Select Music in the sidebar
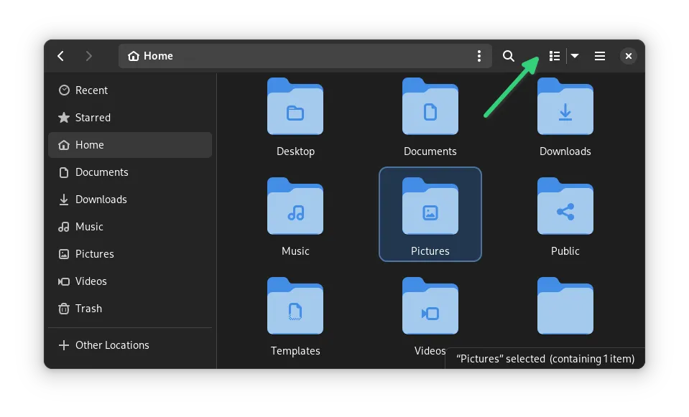The image size is (689, 417). pos(90,227)
